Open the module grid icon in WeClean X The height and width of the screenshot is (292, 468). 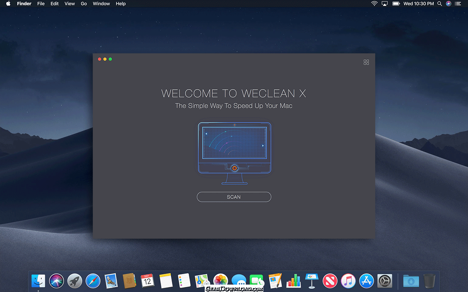[x=366, y=62]
